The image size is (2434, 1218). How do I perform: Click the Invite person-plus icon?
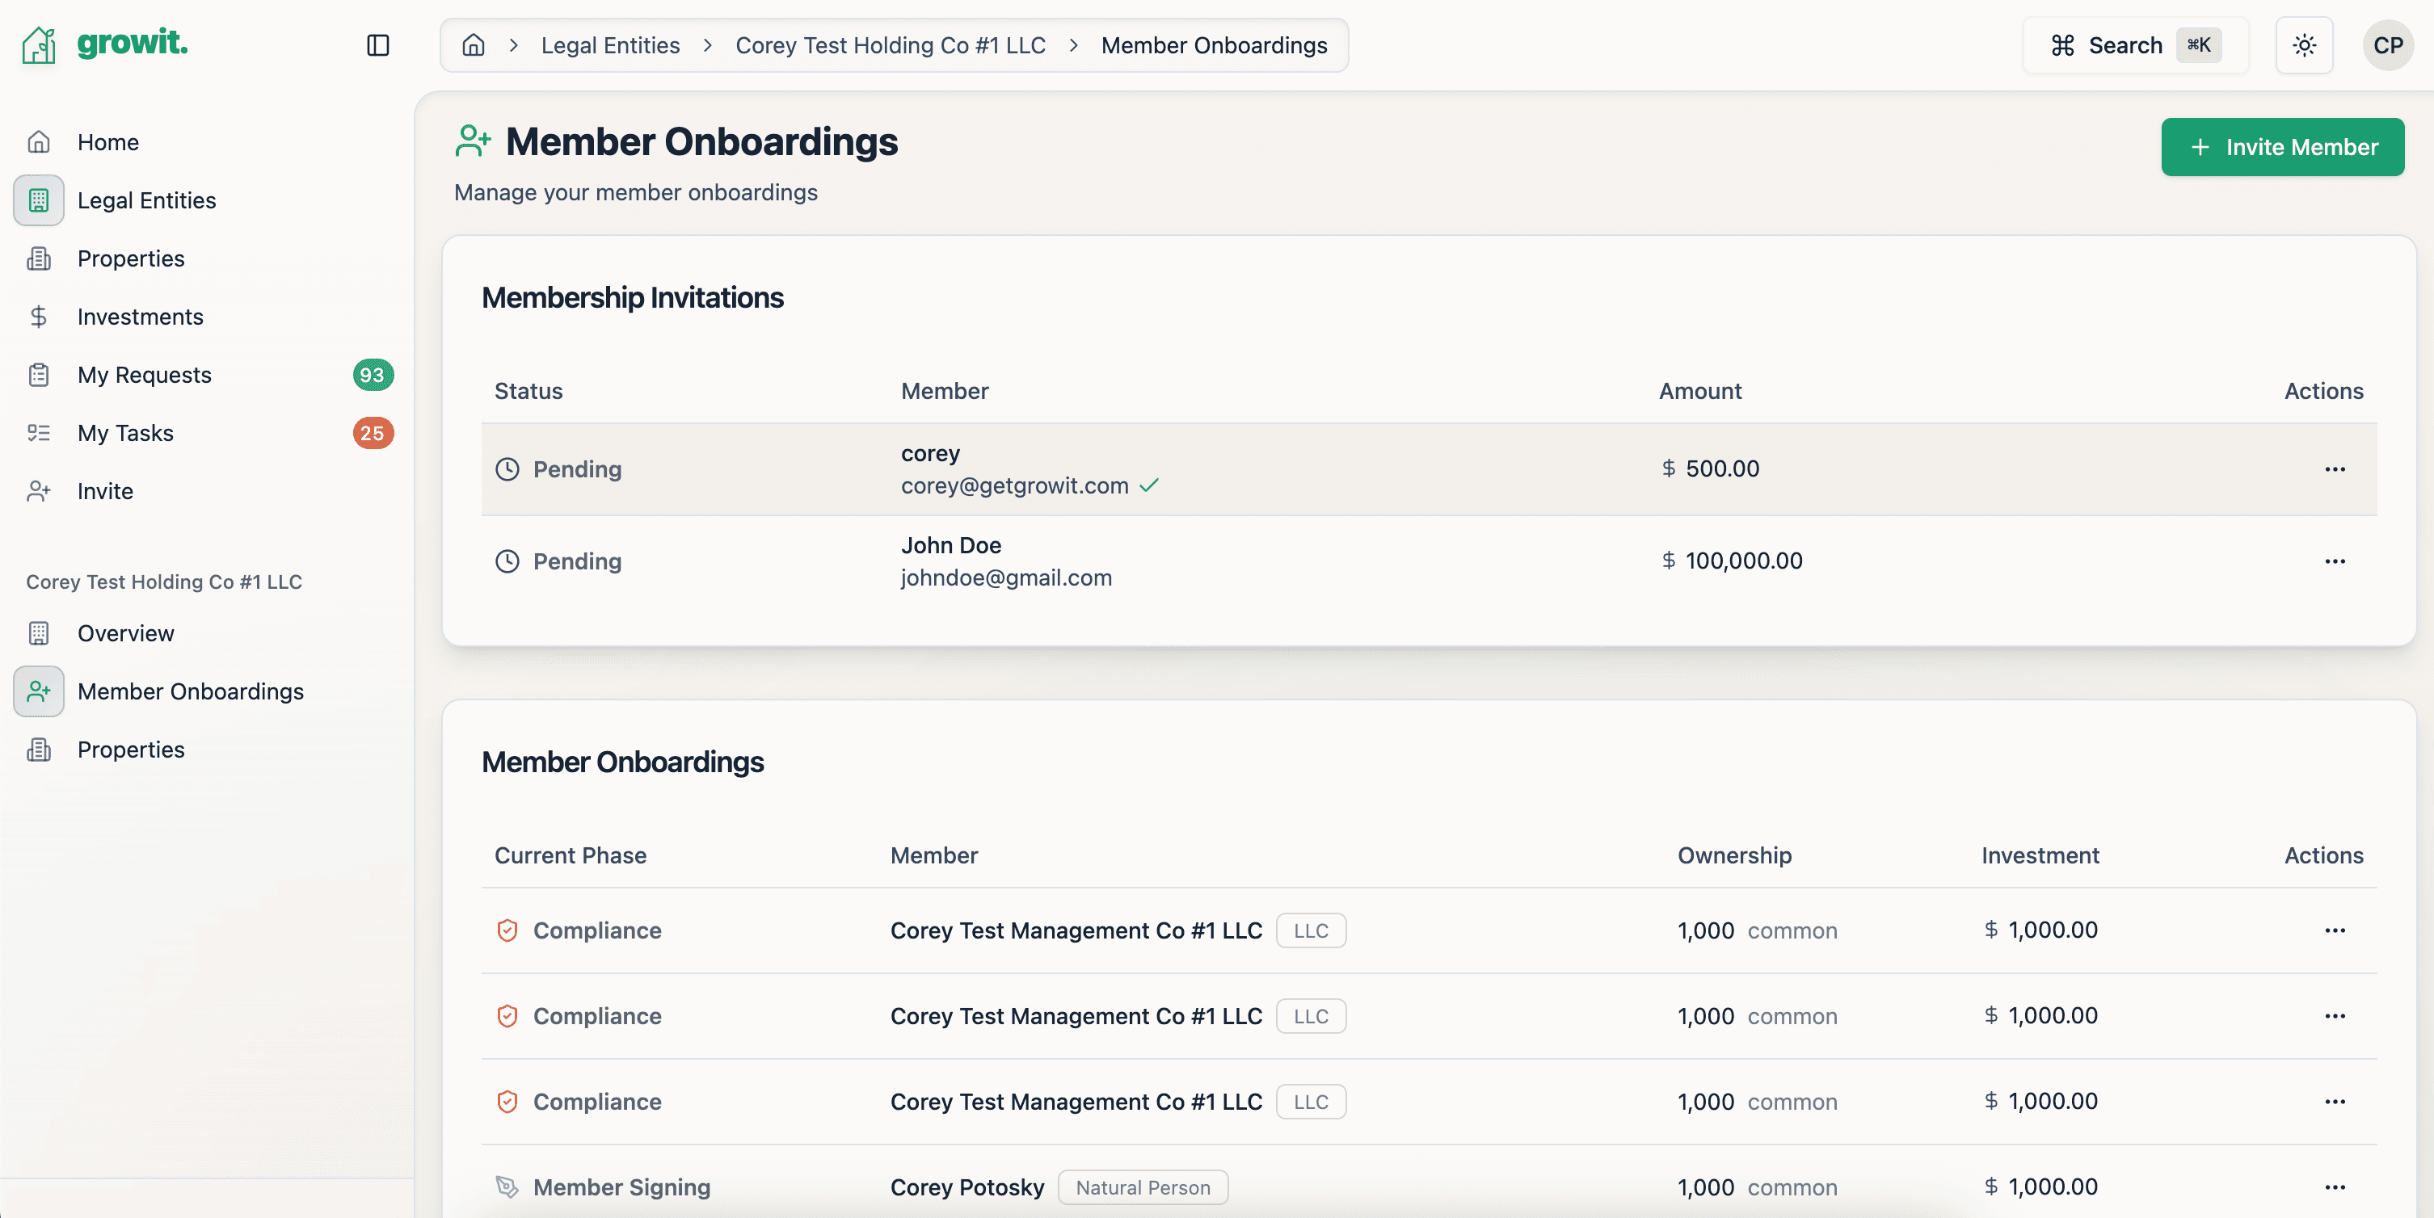(39, 491)
